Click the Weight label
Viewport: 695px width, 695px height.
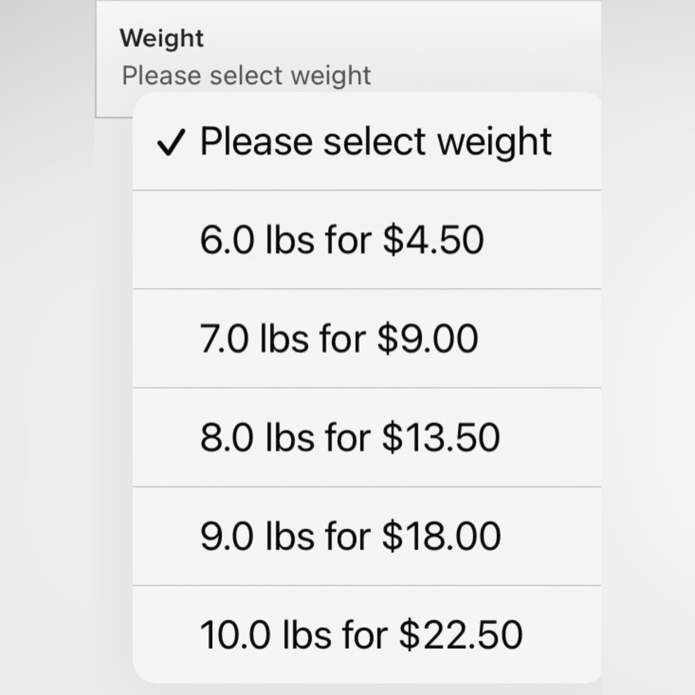click(161, 38)
